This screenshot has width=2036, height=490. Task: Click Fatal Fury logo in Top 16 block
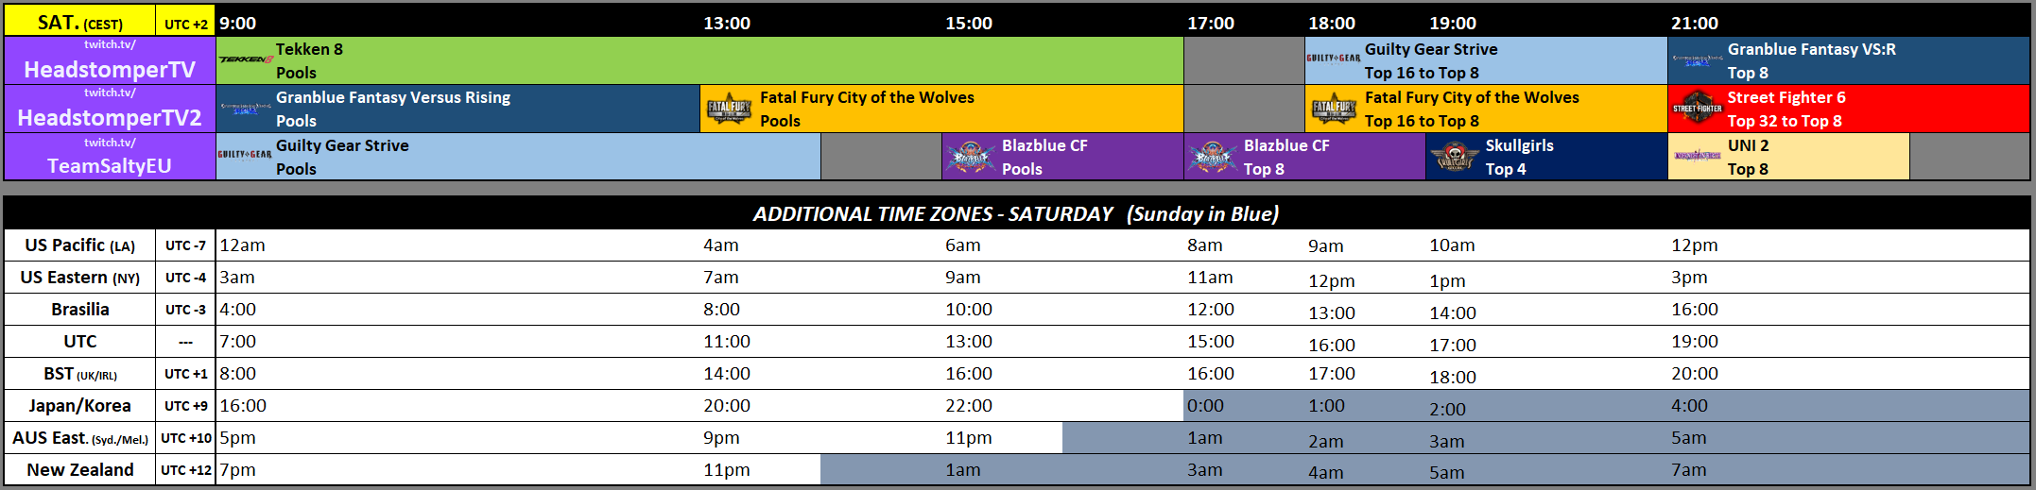(x=1334, y=110)
